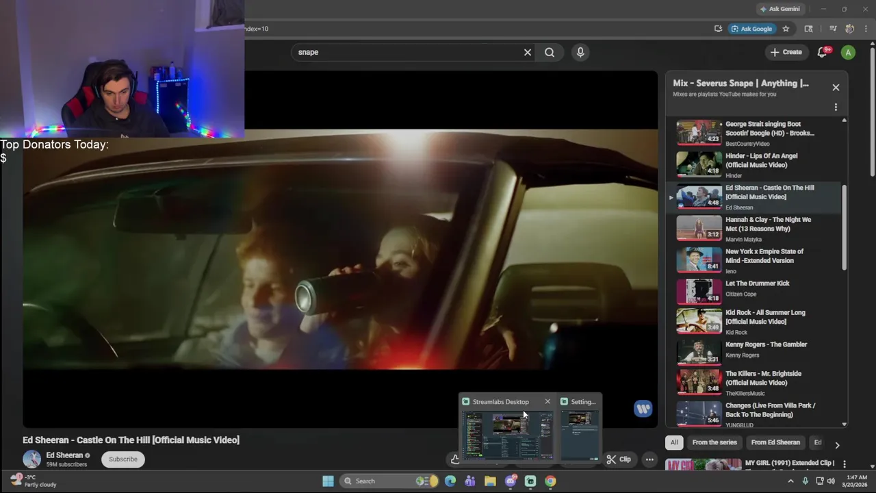Open the green 'A' account avatar menu

848,52
